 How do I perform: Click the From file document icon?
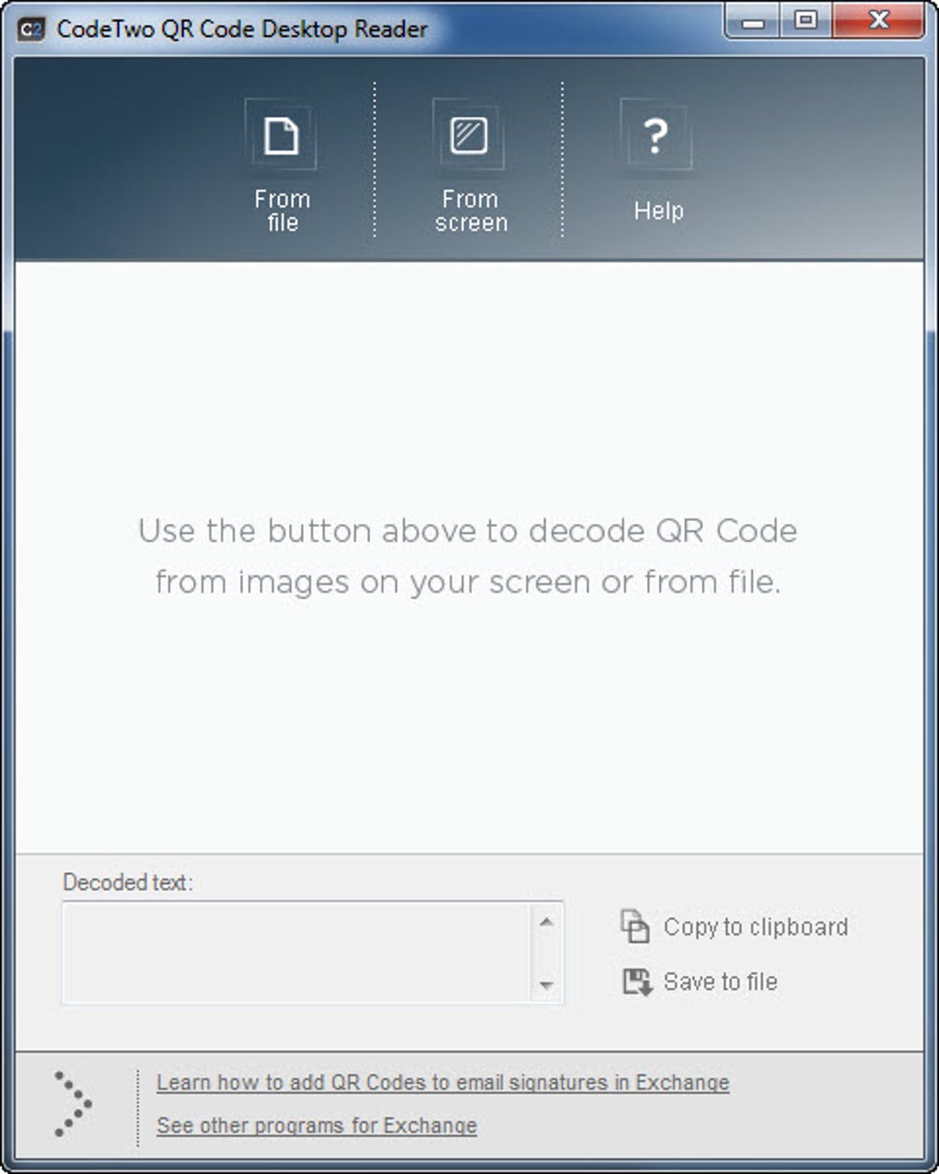coord(281,136)
